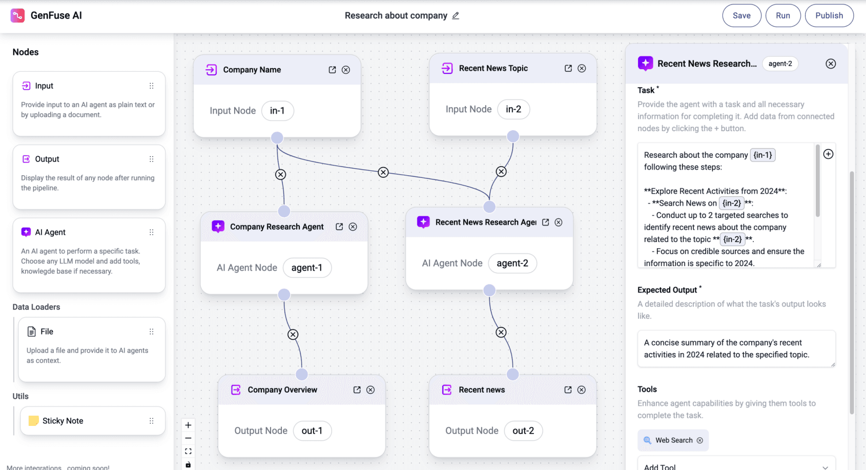Remove the Recent News Topic node

(x=582, y=68)
